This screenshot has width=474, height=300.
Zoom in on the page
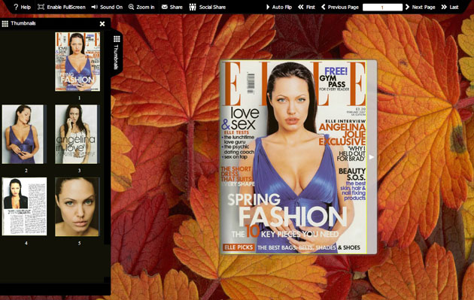pyautogui.click(x=141, y=7)
